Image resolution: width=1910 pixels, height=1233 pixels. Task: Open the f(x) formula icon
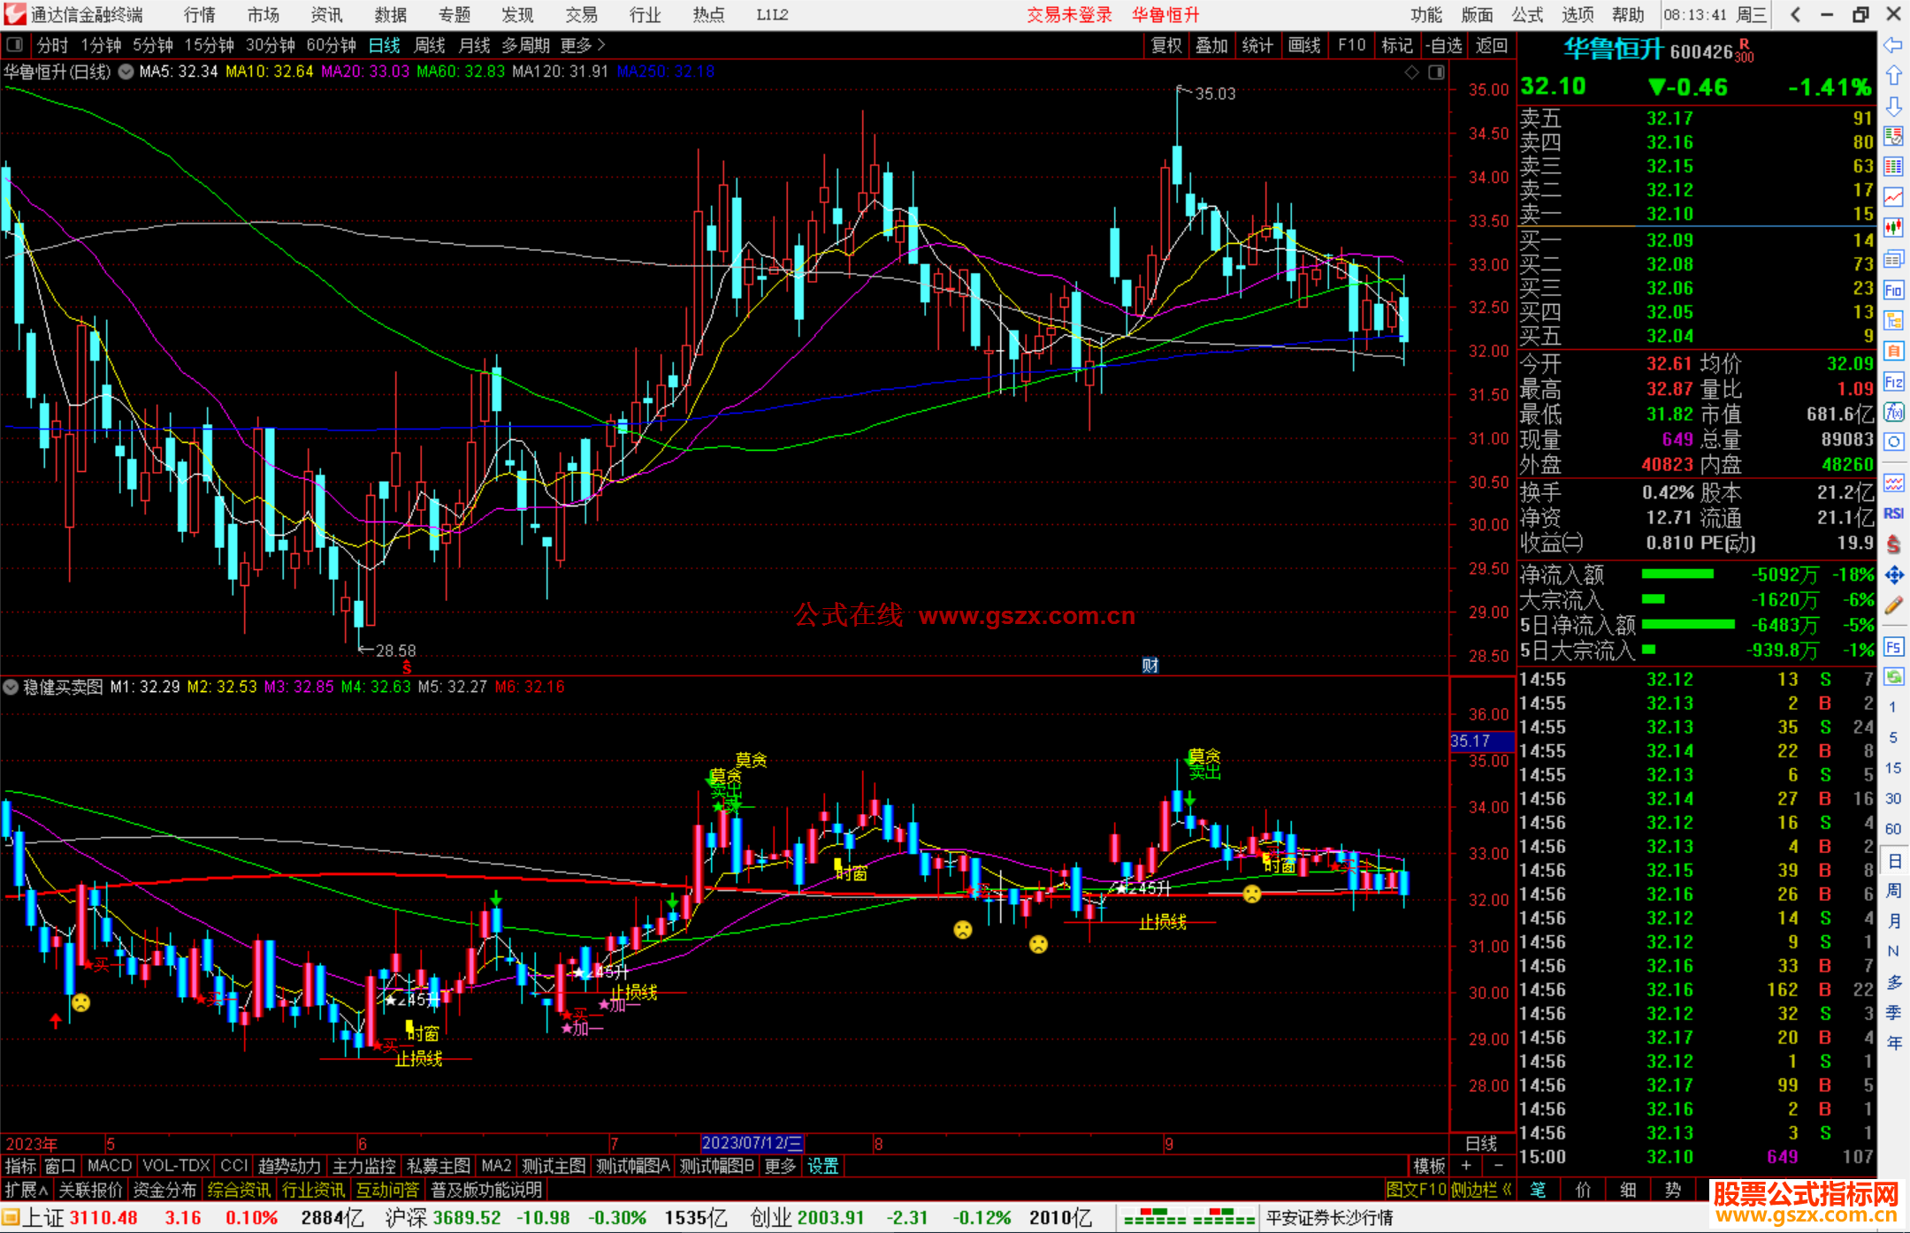point(1893,412)
